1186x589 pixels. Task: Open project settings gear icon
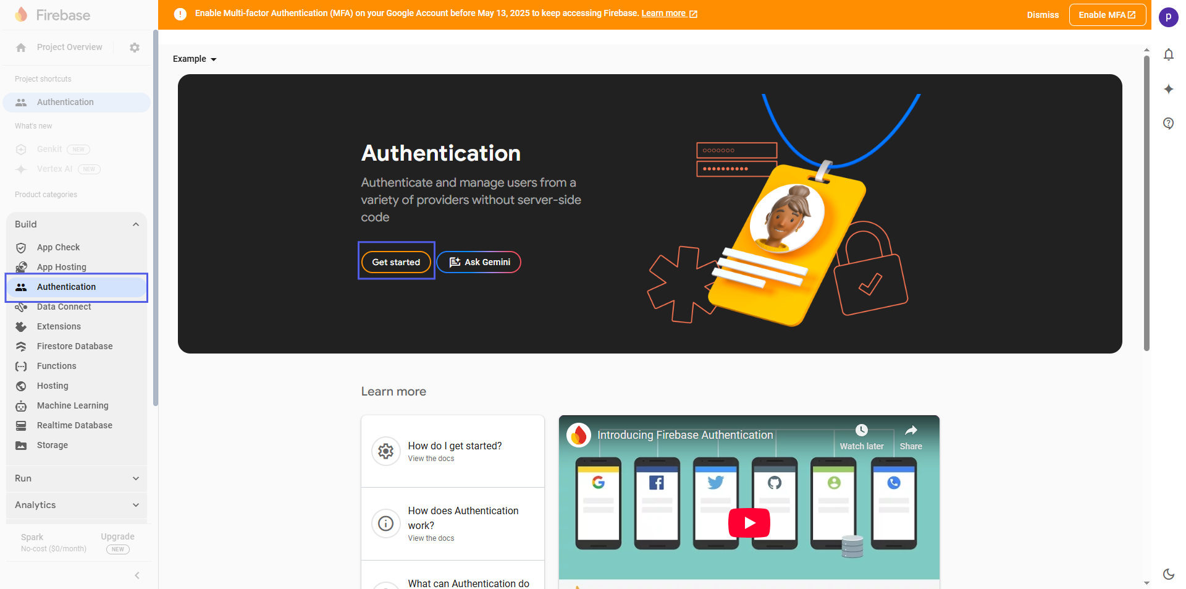coord(135,48)
